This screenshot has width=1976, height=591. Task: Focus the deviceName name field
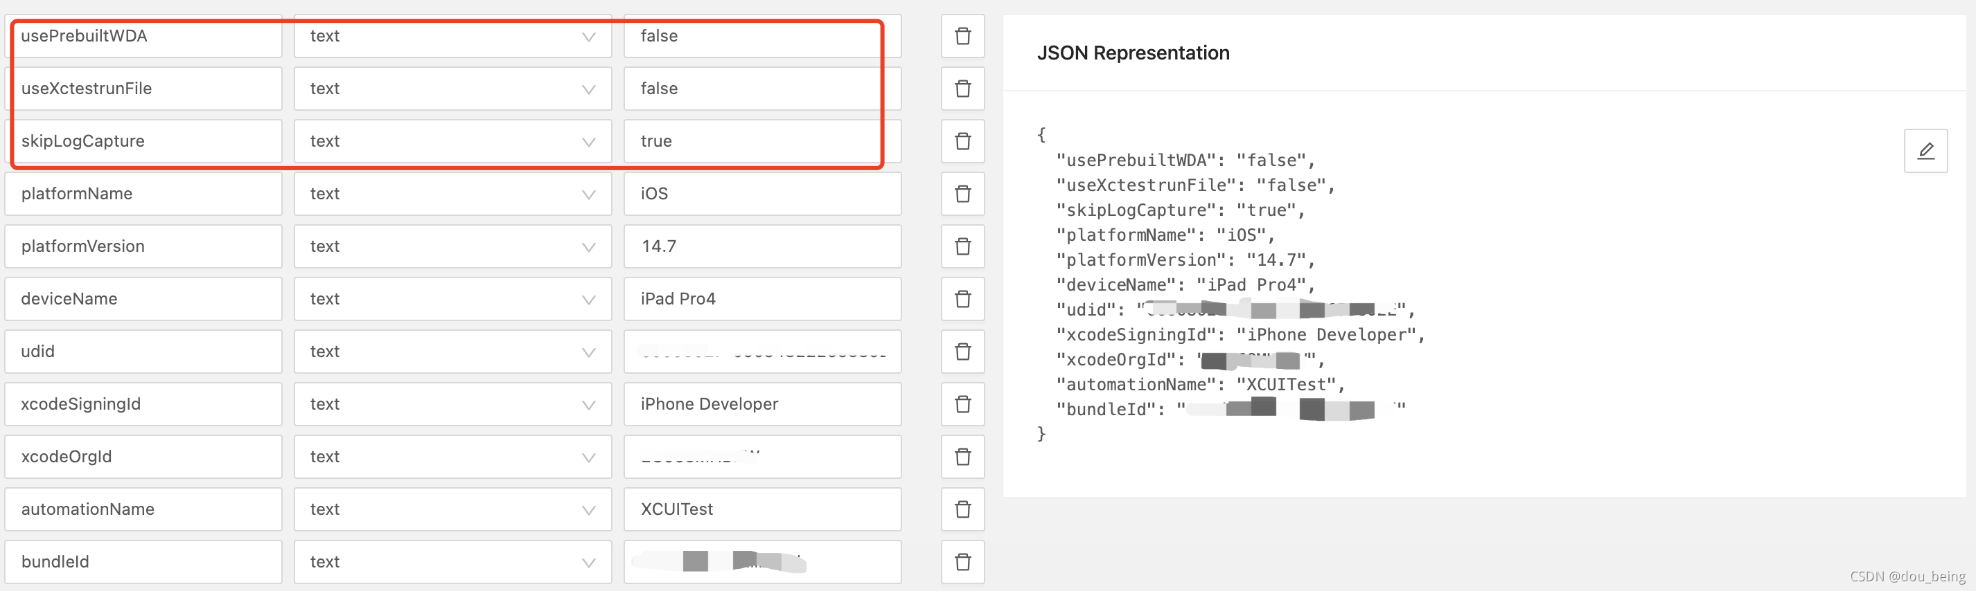[143, 299]
